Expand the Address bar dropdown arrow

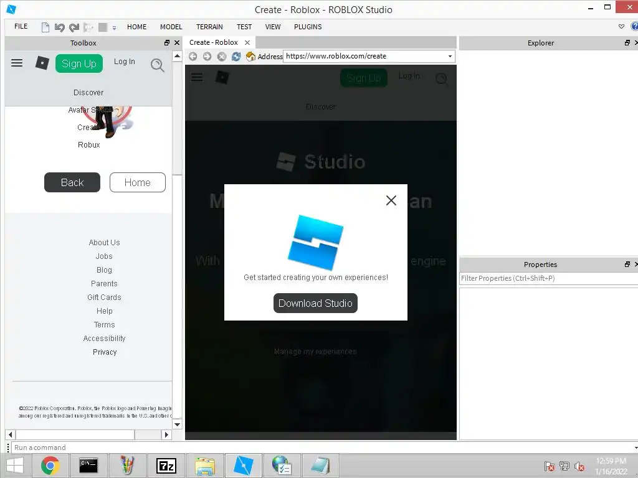(450, 56)
